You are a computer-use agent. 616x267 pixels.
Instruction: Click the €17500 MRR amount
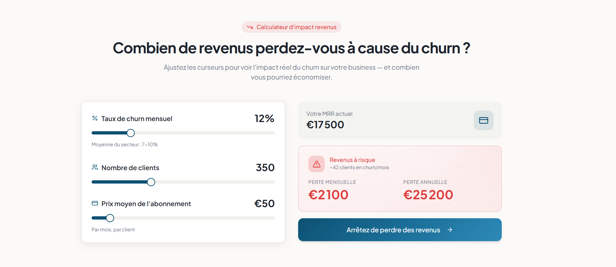click(x=325, y=125)
